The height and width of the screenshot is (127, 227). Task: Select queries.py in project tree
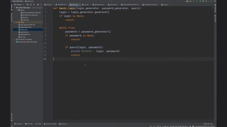click(x=23, y=32)
